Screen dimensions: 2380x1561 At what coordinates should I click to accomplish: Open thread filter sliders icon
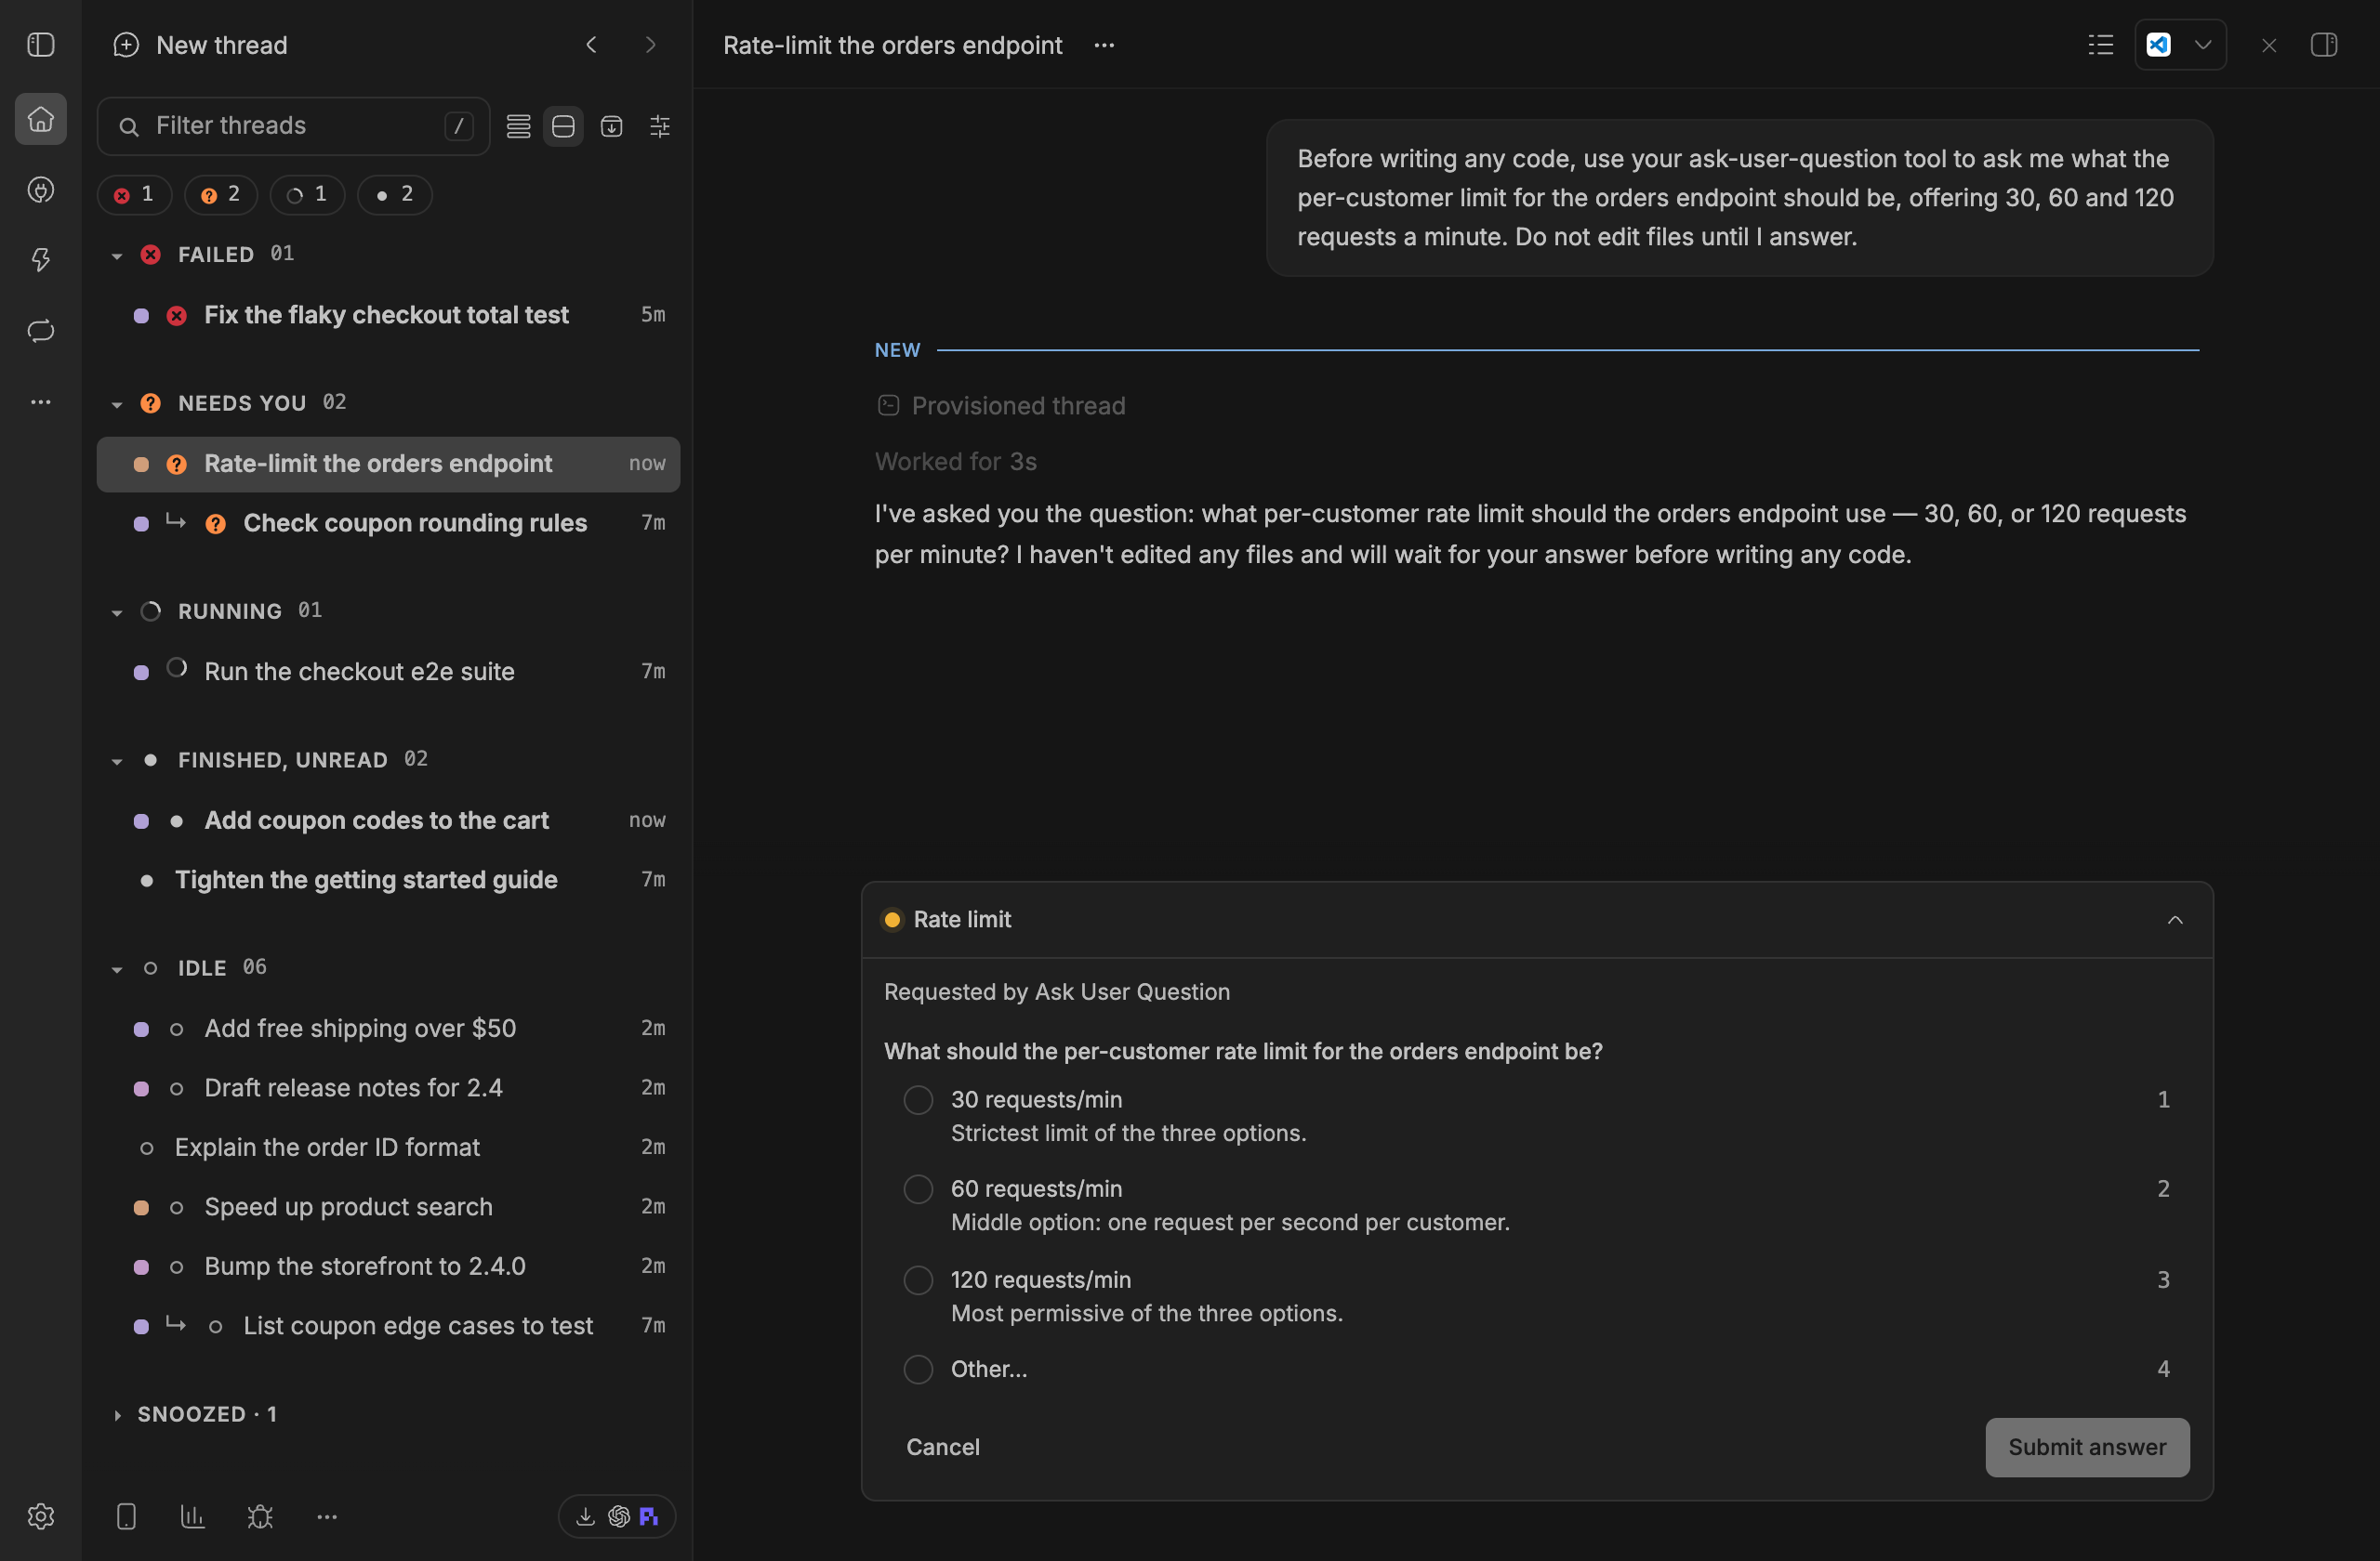point(660,126)
